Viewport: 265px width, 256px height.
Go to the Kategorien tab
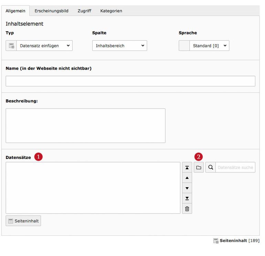111,11
